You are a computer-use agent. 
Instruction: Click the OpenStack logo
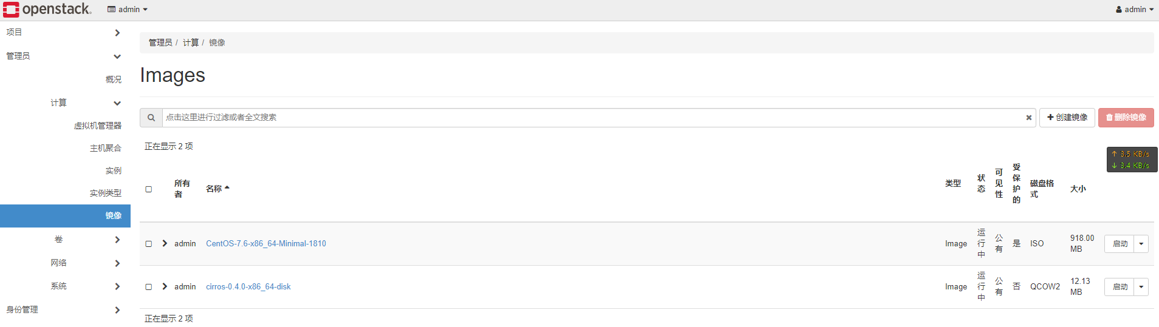pos(47,9)
